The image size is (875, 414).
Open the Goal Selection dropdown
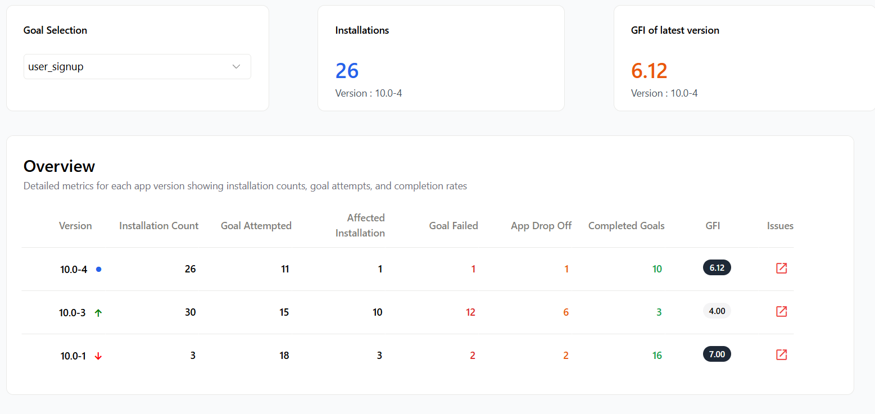click(137, 66)
